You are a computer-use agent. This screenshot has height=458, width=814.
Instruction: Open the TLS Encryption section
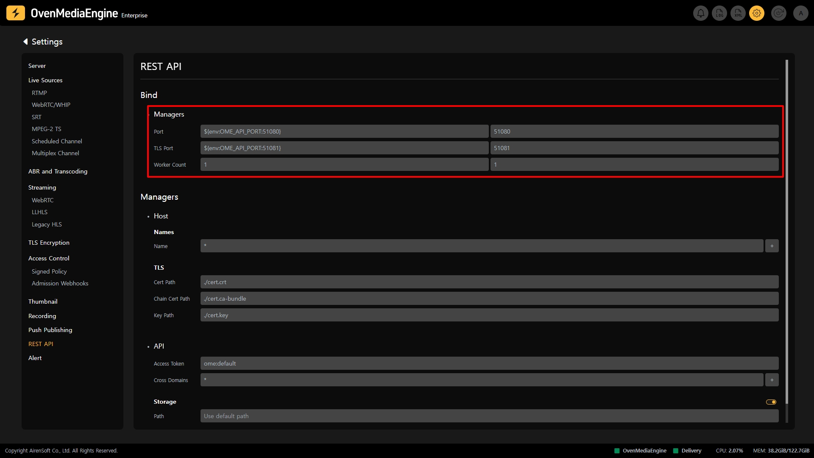tap(49, 243)
